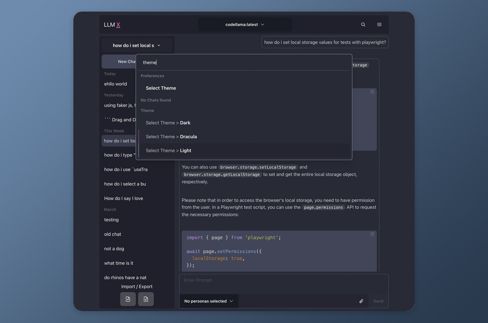Open the 'what time is it' chat
The height and width of the screenshot is (323, 488).
137,263
